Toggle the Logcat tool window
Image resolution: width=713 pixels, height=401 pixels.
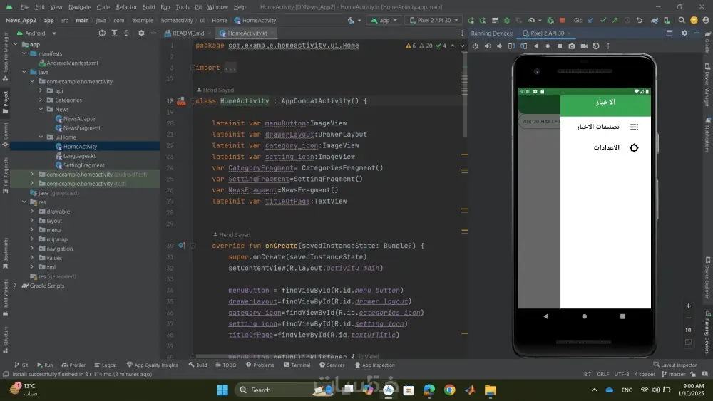pyautogui.click(x=105, y=365)
